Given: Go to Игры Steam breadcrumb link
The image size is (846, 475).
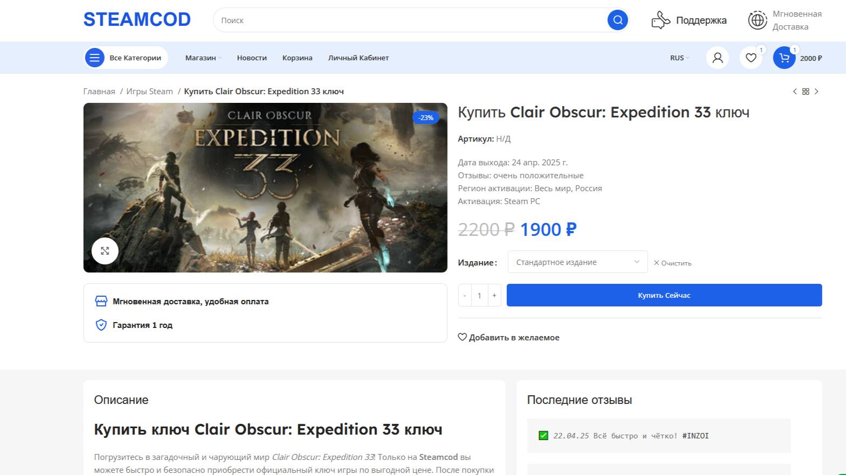Looking at the screenshot, I should coord(149,92).
